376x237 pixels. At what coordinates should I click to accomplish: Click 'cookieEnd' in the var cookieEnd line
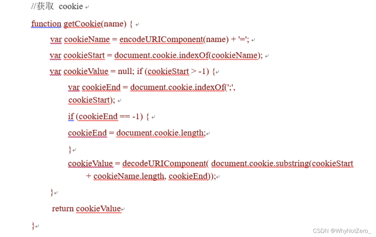[101, 87]
